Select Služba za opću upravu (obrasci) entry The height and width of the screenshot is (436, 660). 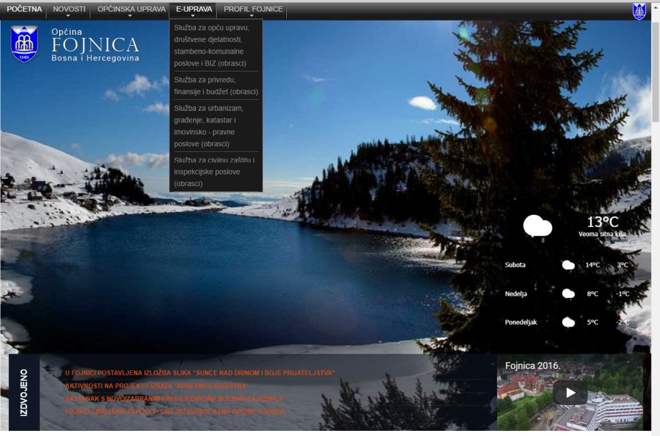[x=215, y=46]
